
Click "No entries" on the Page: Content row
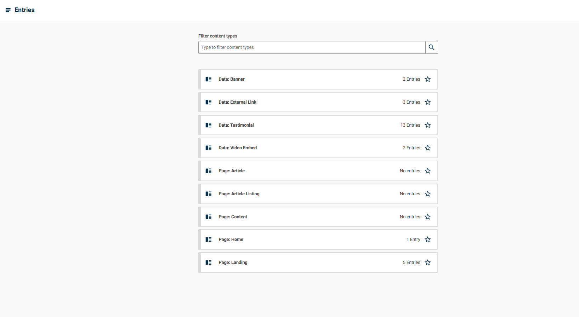[x=410, y=217]
